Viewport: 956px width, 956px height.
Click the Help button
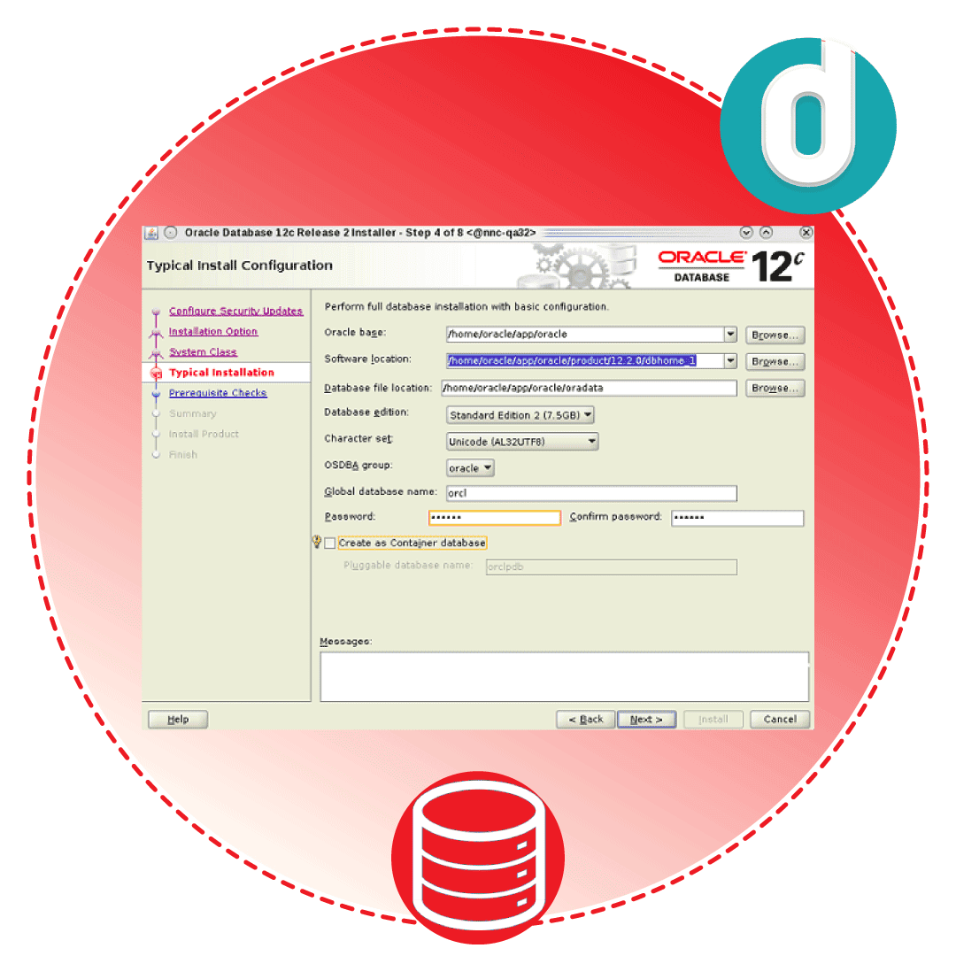click(177, 720)
